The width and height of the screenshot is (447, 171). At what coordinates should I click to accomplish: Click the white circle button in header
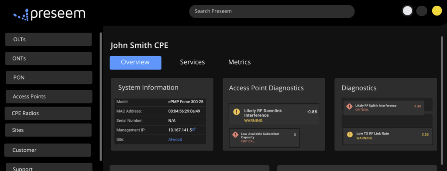point(407,11)
